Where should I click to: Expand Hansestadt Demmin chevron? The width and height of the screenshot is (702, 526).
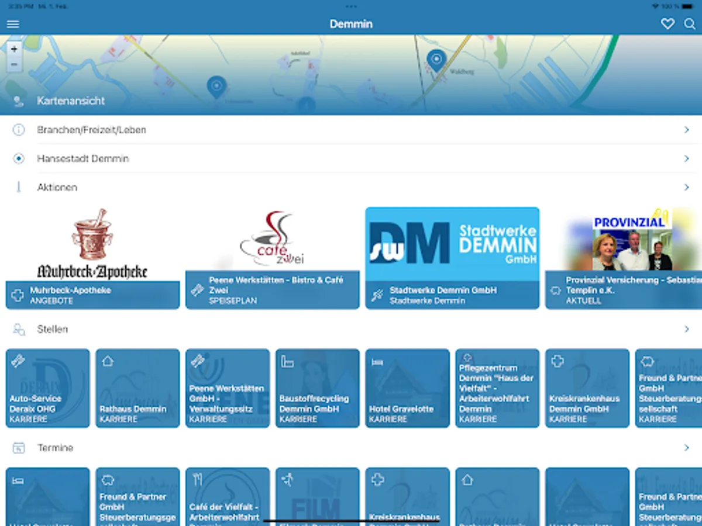pos(687,158)
